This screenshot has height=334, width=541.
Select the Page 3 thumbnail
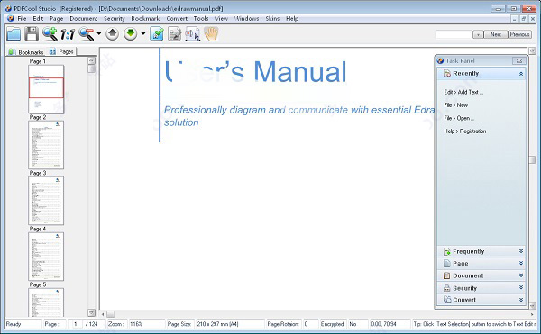46,201
